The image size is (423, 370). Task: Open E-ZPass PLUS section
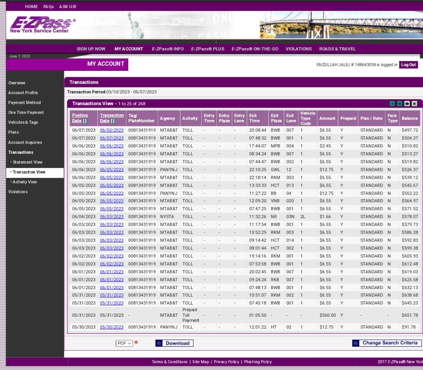pos(208,49)
